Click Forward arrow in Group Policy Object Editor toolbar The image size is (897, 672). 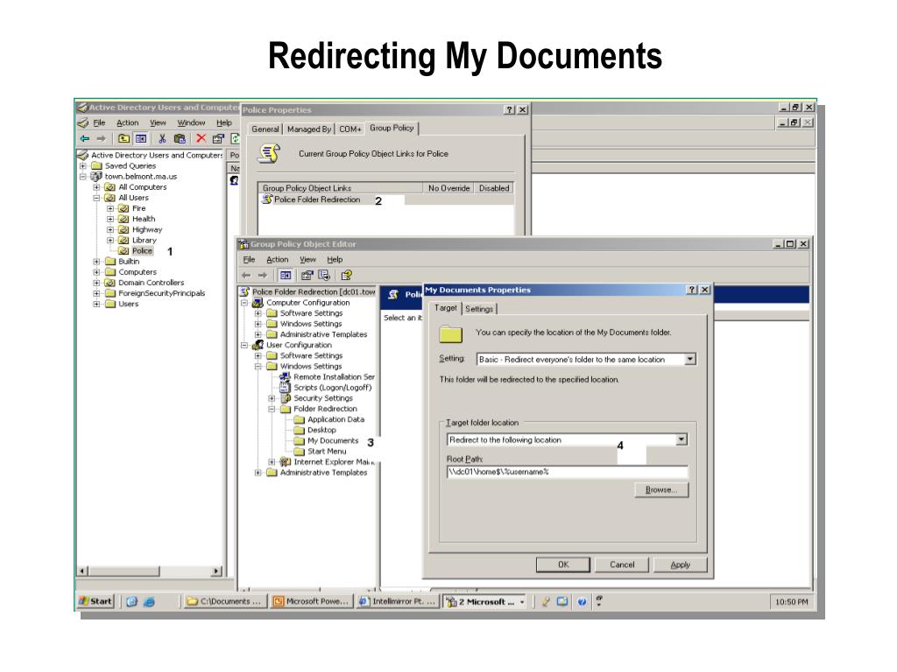262,276
